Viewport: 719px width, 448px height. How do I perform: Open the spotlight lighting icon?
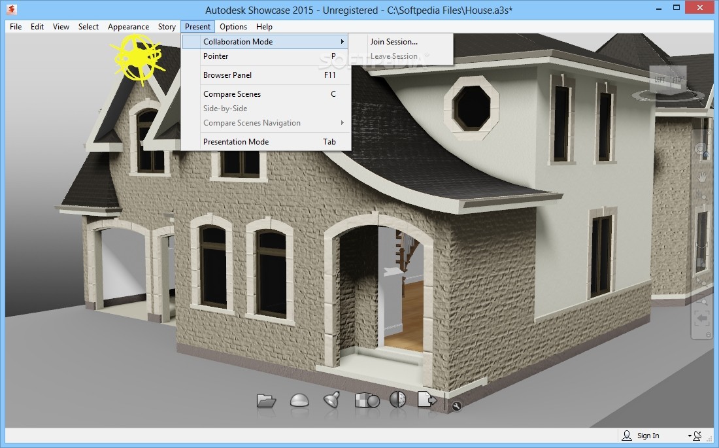pos(331,400)
